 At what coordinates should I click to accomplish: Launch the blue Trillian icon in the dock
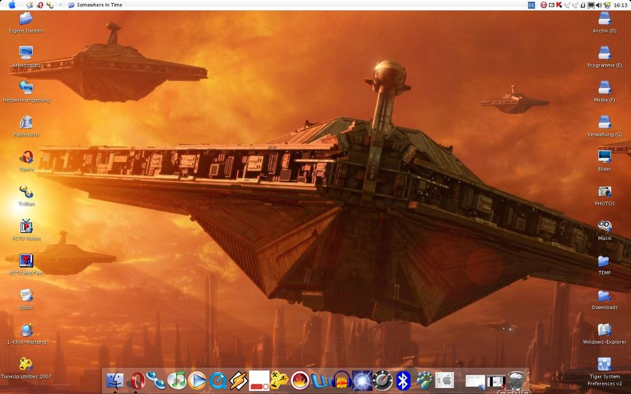[156, 380]
